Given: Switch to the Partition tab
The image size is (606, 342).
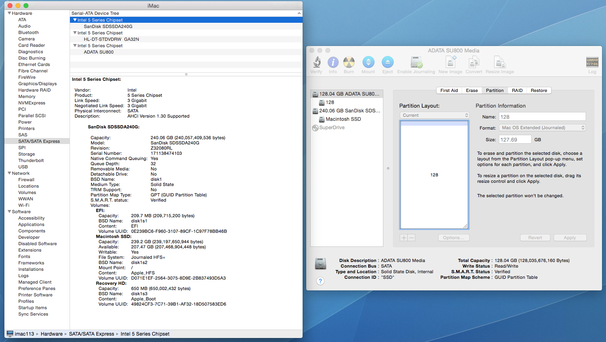Looking at the screenshot, I should 494,90.
